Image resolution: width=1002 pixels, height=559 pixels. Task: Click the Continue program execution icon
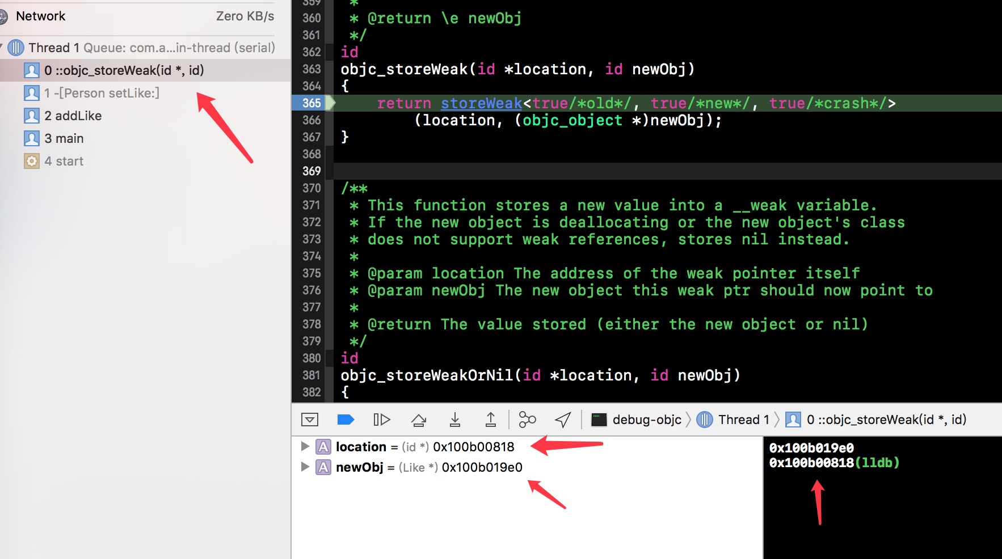coord(382,420)
